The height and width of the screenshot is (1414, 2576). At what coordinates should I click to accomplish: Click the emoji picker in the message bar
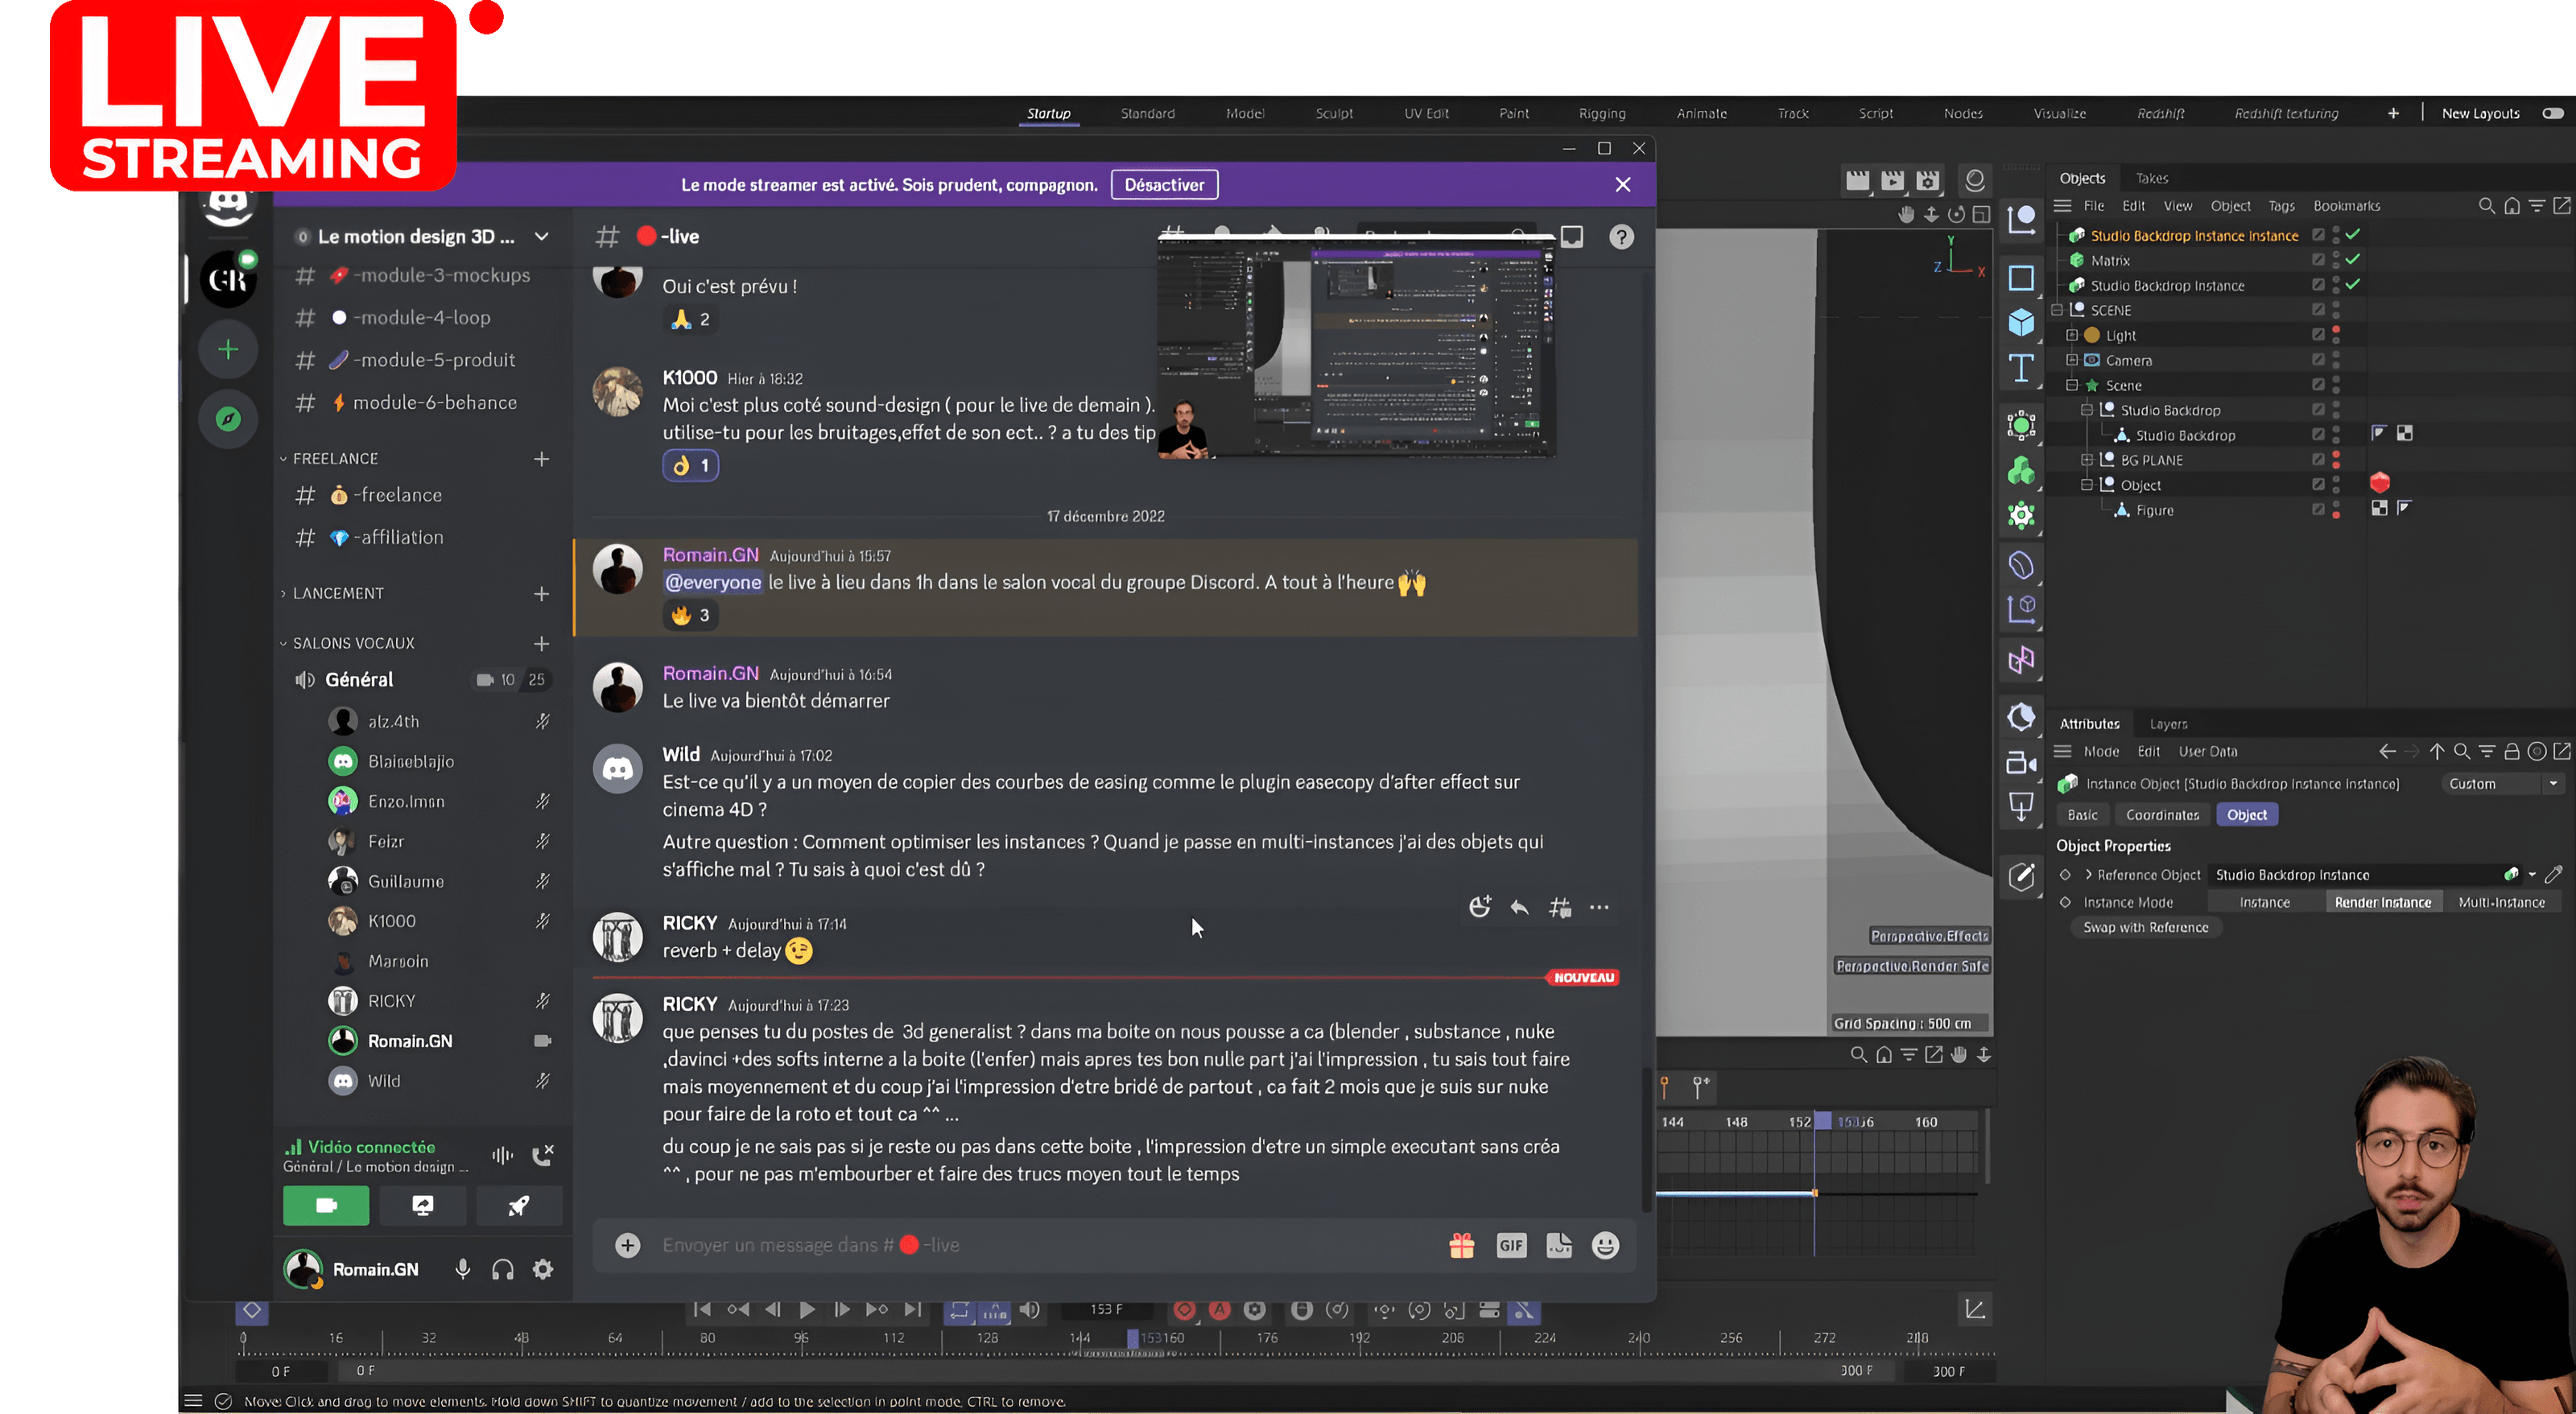tap(1604, 1245)
